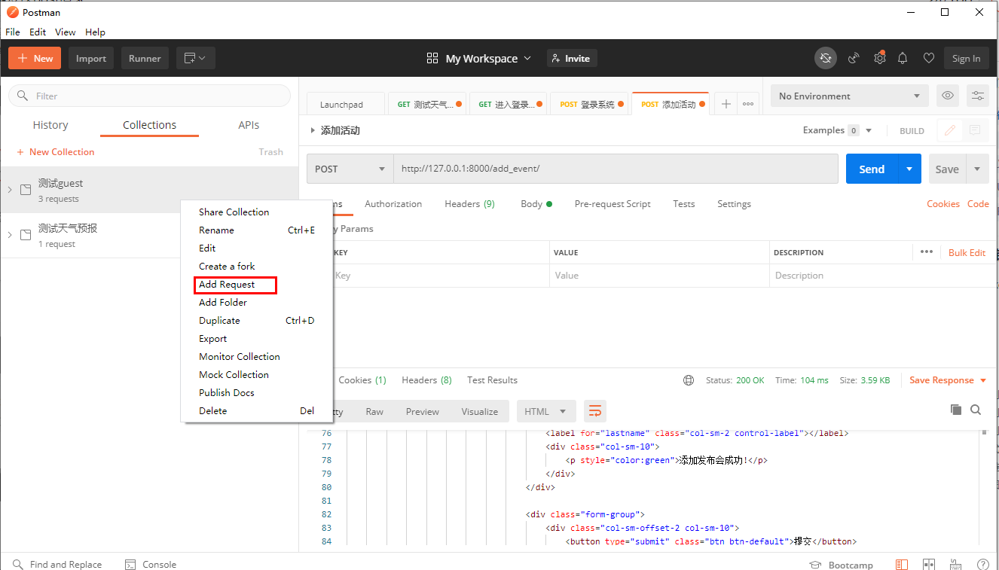Viewport: 999px width, 570px height.
Task: Toggle wrap lines in the response viewer
Action: (x=595, y=411)
